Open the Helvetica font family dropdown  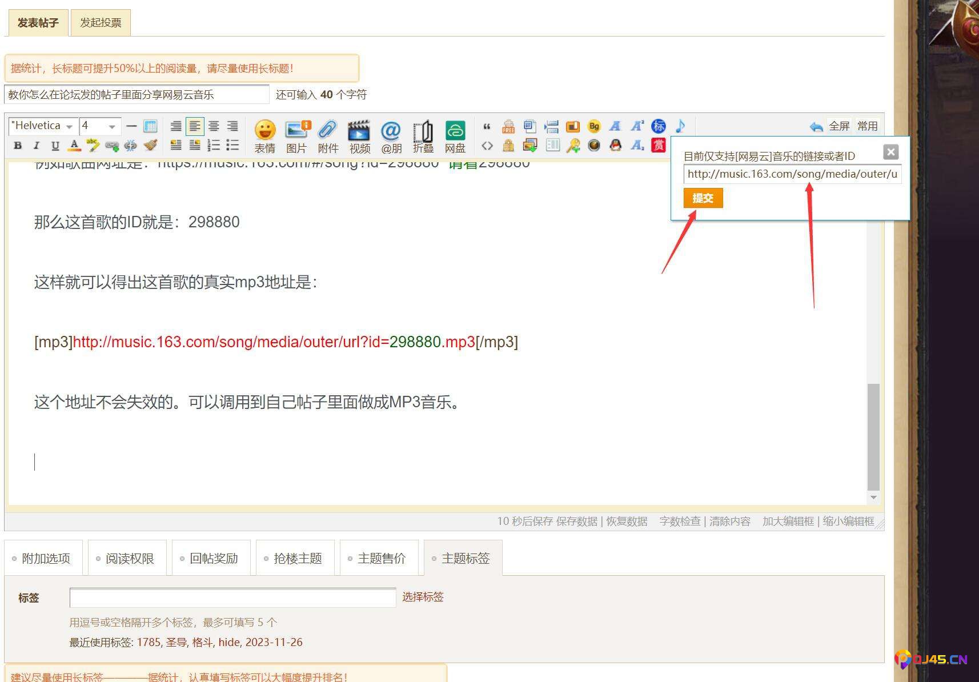pos(43,126)
